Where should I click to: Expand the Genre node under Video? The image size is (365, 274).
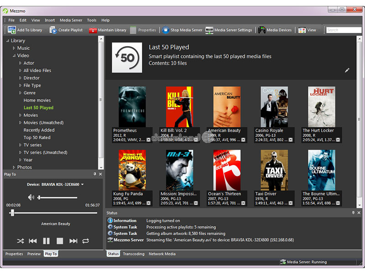click(x=20, y=93)
